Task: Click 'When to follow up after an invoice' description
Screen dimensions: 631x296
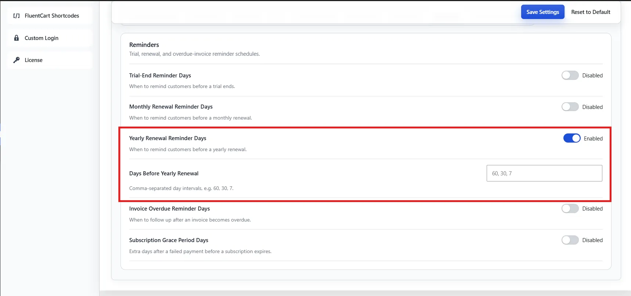Action: point(190,220)
